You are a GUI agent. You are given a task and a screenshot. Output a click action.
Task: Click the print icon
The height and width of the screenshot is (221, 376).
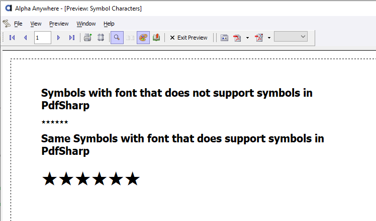click(x=88, y=38)
